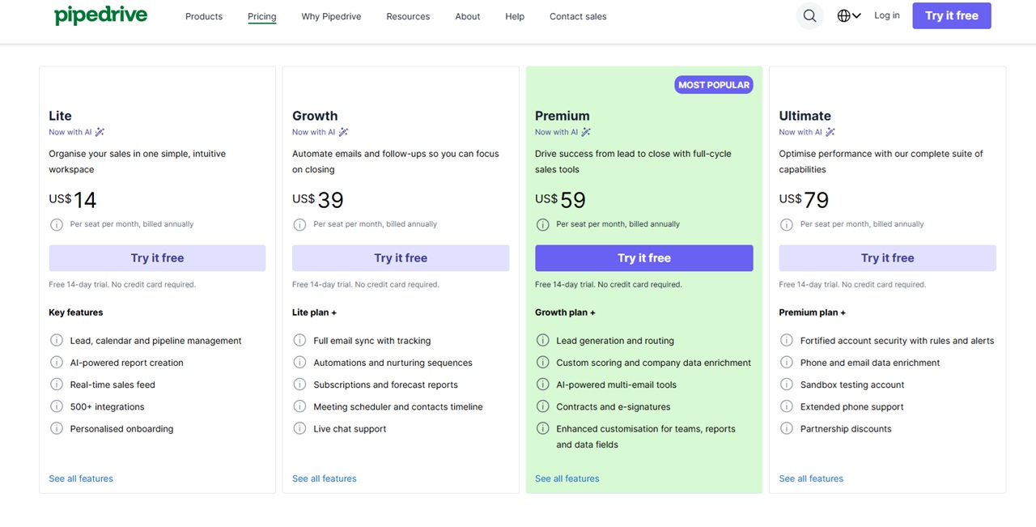The width and height of the screenshot is (1036, 527).
Task: Click the globe language icon
Action: pyautogui.click(x=843, y=15)
